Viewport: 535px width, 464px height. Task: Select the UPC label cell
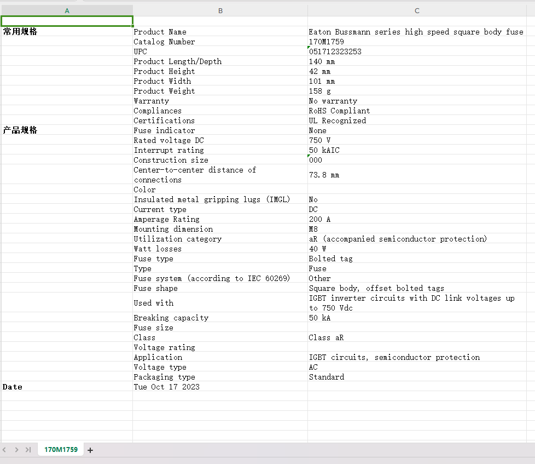(220, 51)
